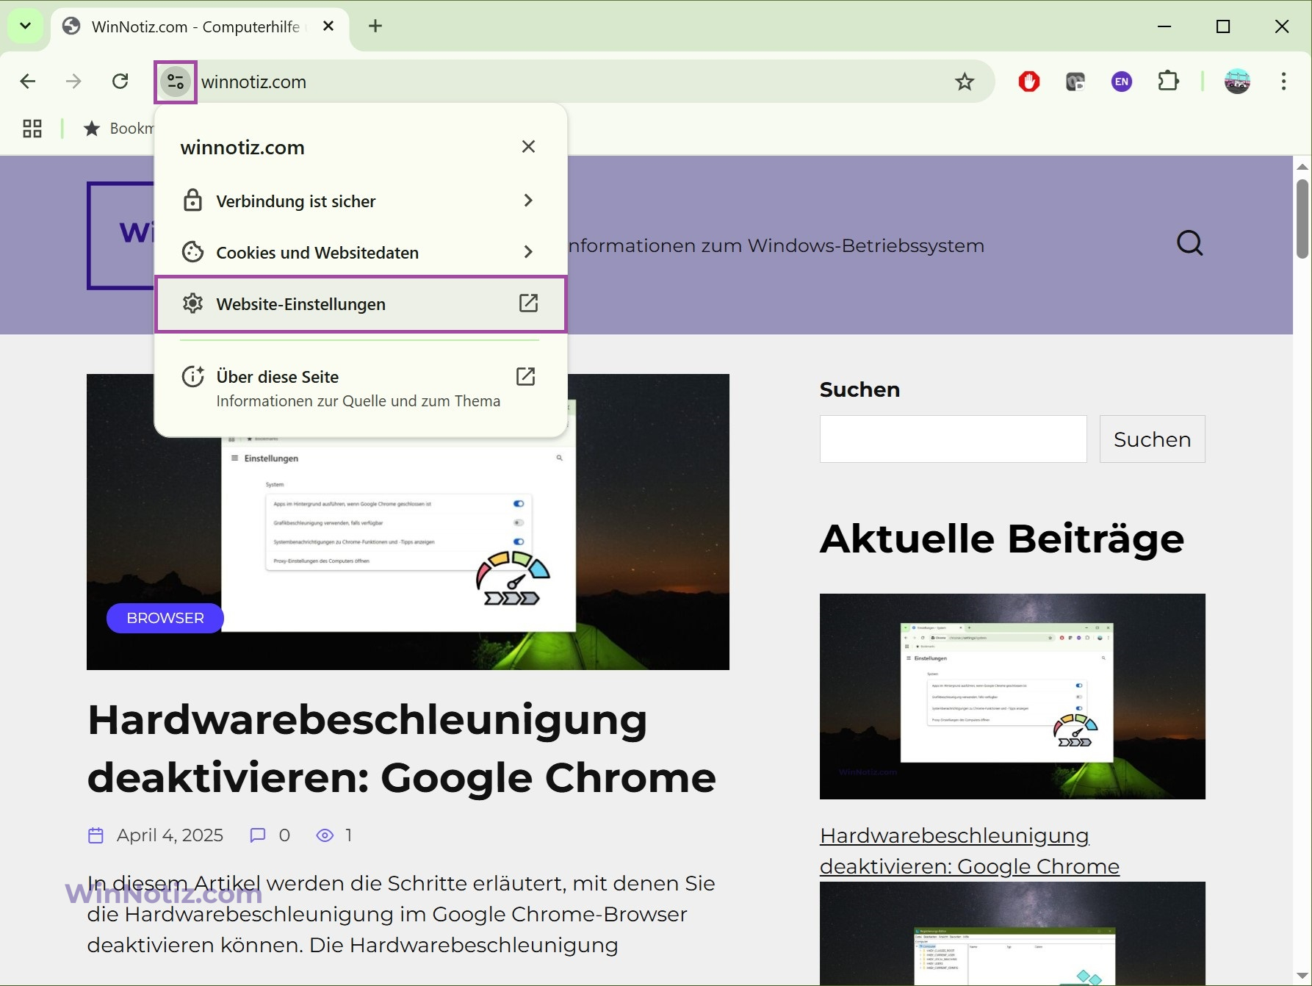Open sidebar link Hardwarebeschleunigung deaktivieren: Google Chrome

(x=970, y=851)
